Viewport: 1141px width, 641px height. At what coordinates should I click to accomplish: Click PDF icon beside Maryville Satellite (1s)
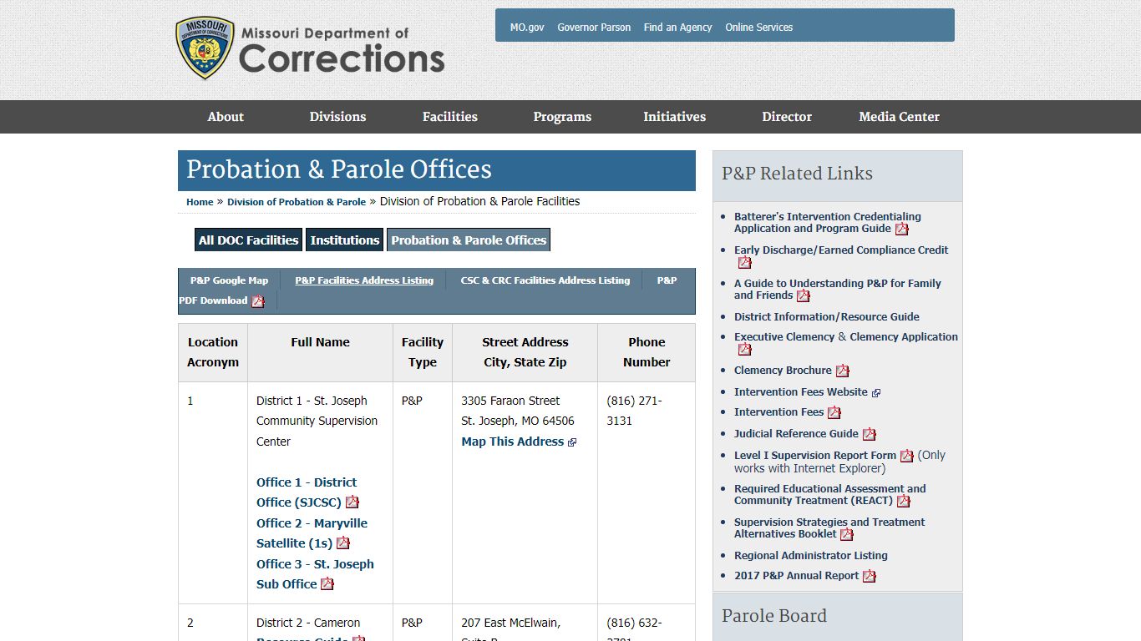(x=343, y=543)
